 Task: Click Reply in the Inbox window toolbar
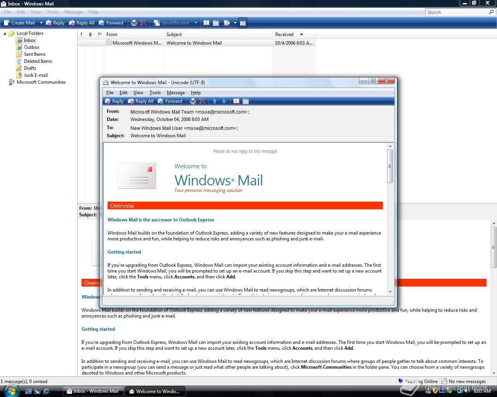pos(55,23)
